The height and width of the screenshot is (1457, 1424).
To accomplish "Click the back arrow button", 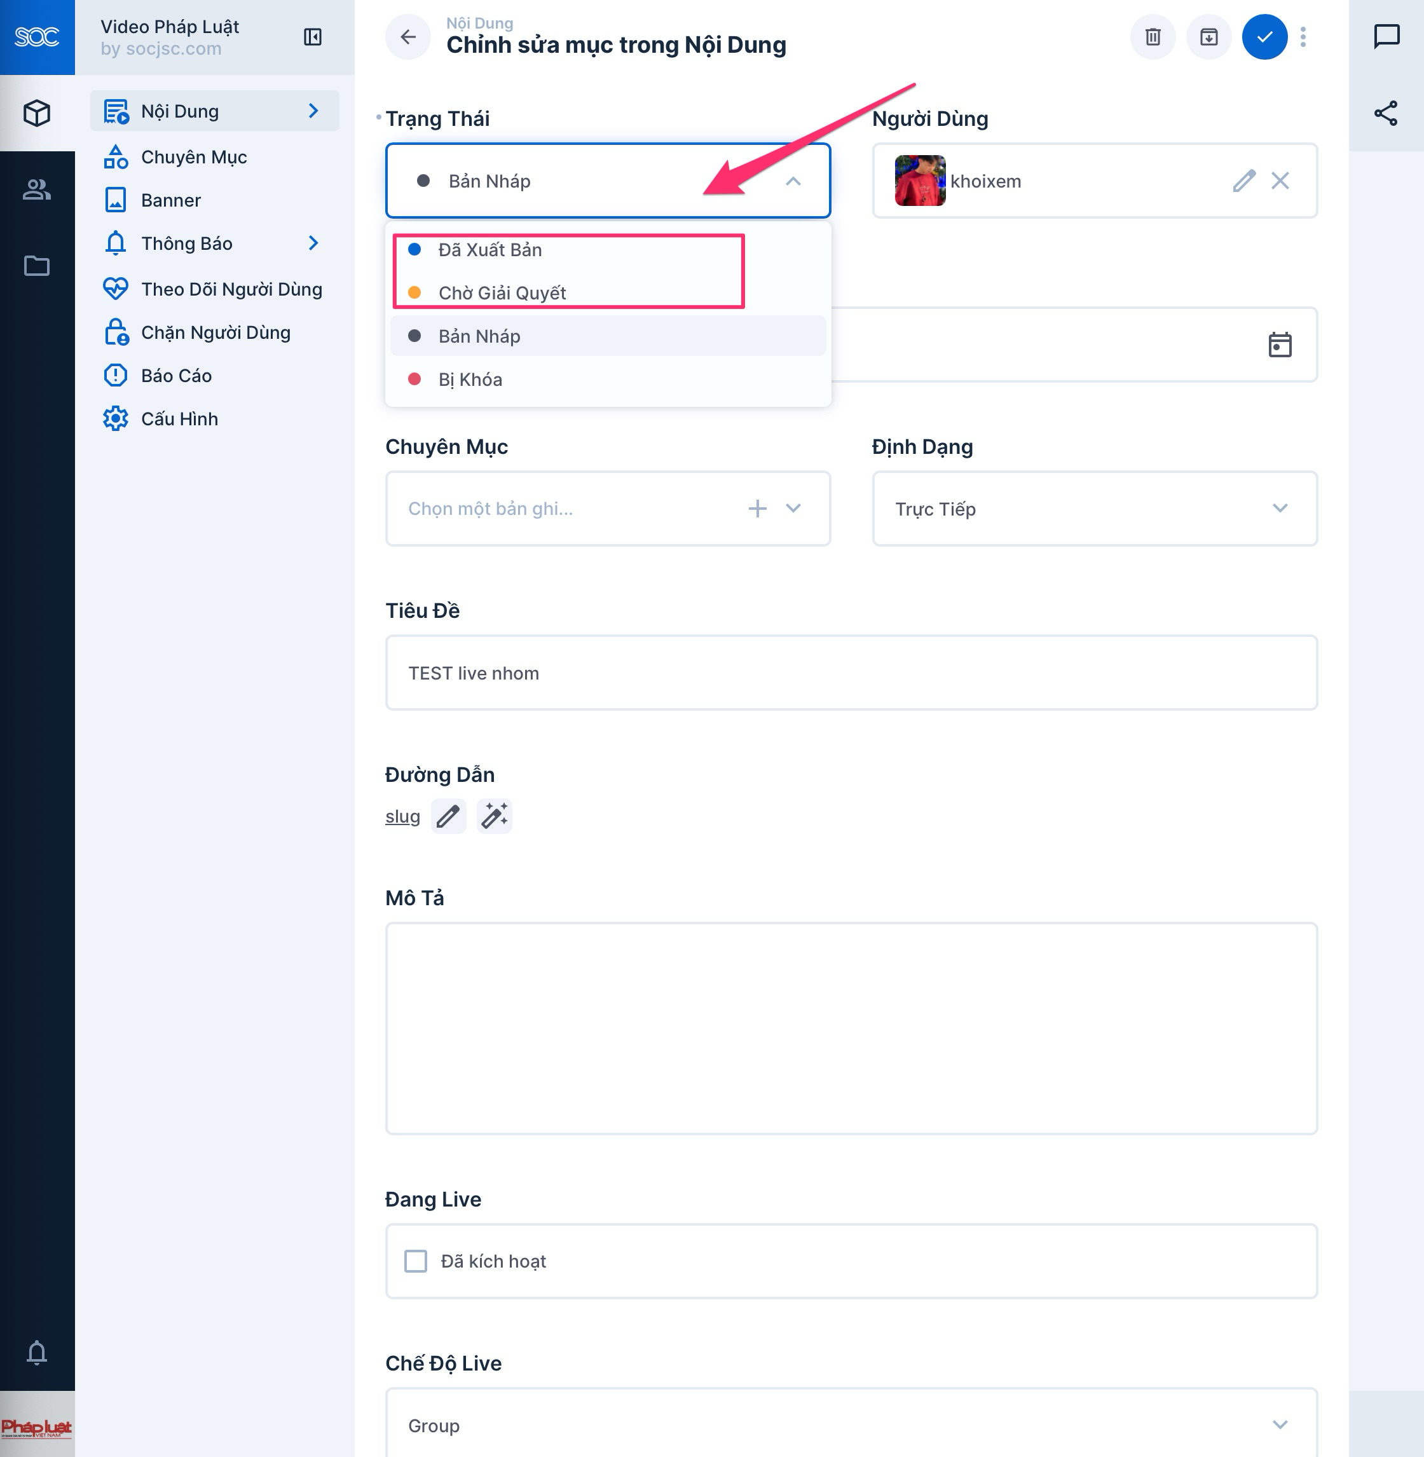I will tap(407, 37).
